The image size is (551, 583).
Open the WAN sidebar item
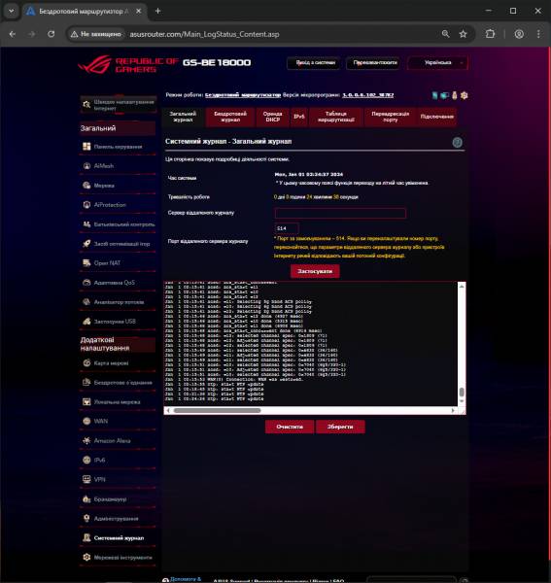click(118, 422)
